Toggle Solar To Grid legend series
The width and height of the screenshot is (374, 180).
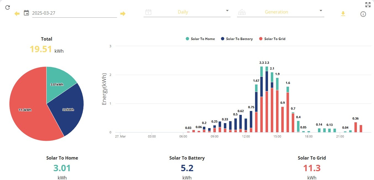click(x=272, y=39)
